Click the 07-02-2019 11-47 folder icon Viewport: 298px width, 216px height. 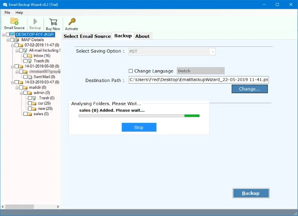click(x=21, y=45)
